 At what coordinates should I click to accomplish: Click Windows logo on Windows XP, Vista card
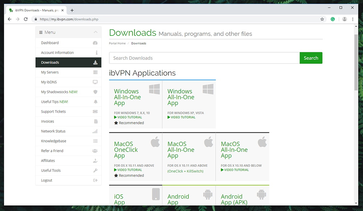pyautogui.click(x=208, y=89)
